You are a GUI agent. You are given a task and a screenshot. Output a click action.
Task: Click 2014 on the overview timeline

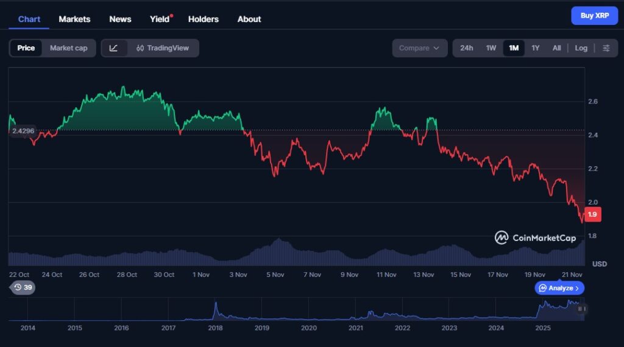tap(28, 328)
